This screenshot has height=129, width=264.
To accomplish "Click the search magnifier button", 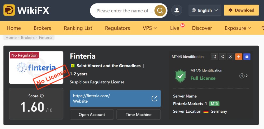I will 160,11.
